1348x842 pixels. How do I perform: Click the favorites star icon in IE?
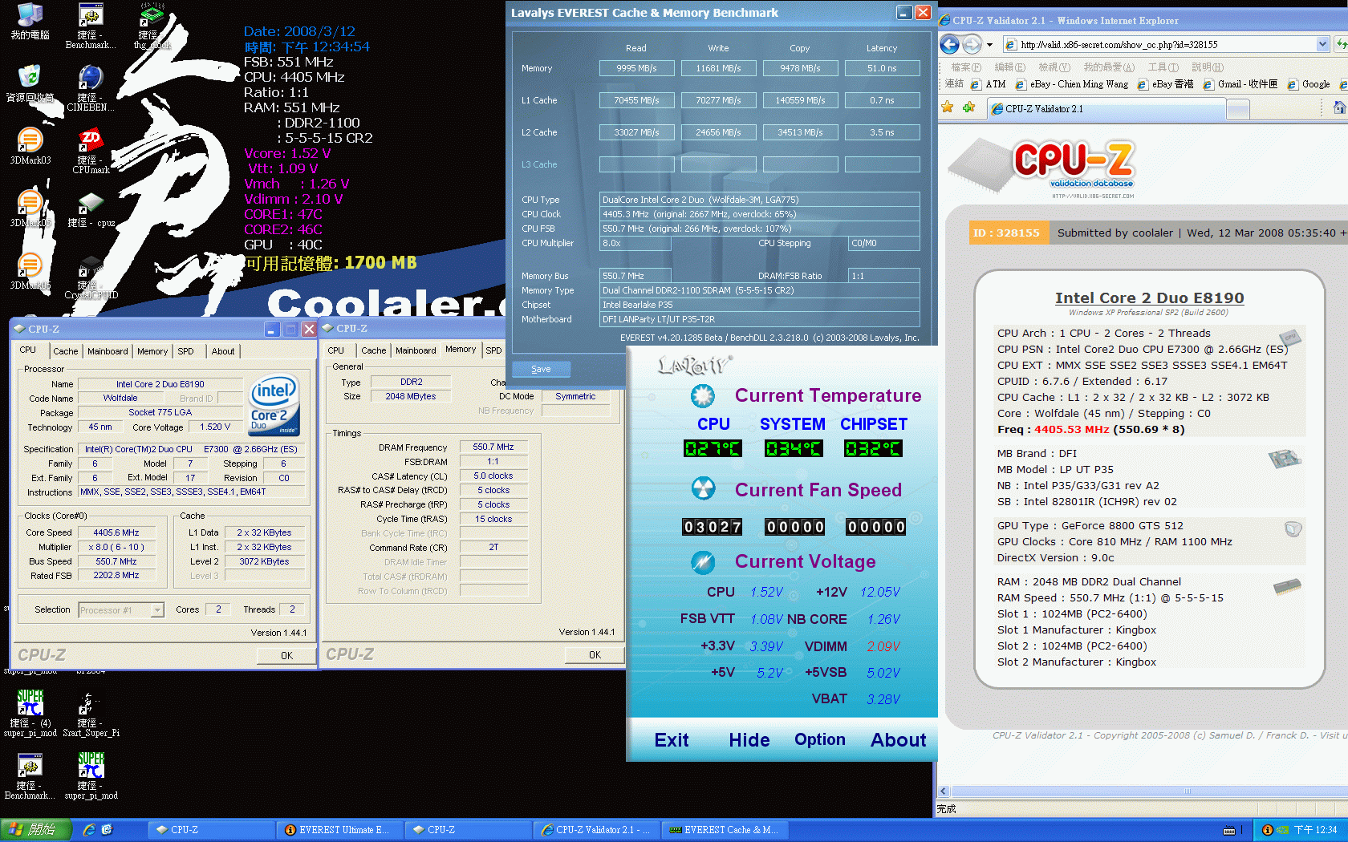[948, 107]
